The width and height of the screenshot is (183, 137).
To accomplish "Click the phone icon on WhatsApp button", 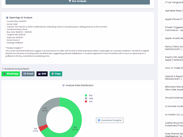I will 4,74.
